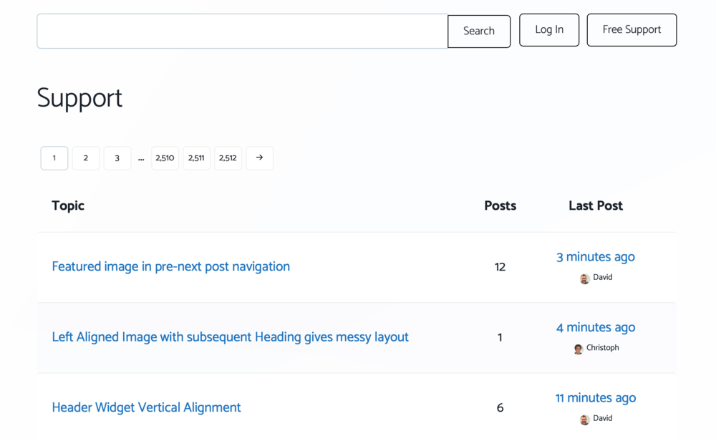Sort by the Topic column header
Screen dimensions: 716x441
pyautogui.click(x=67, y=205)
